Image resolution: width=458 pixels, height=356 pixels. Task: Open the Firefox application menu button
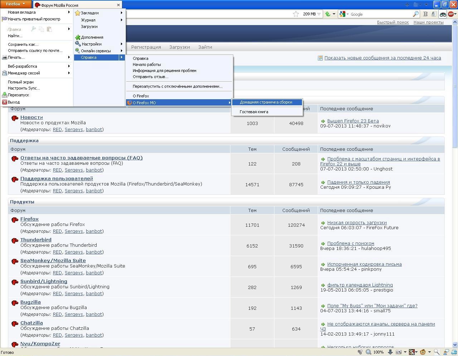[16, 4]
